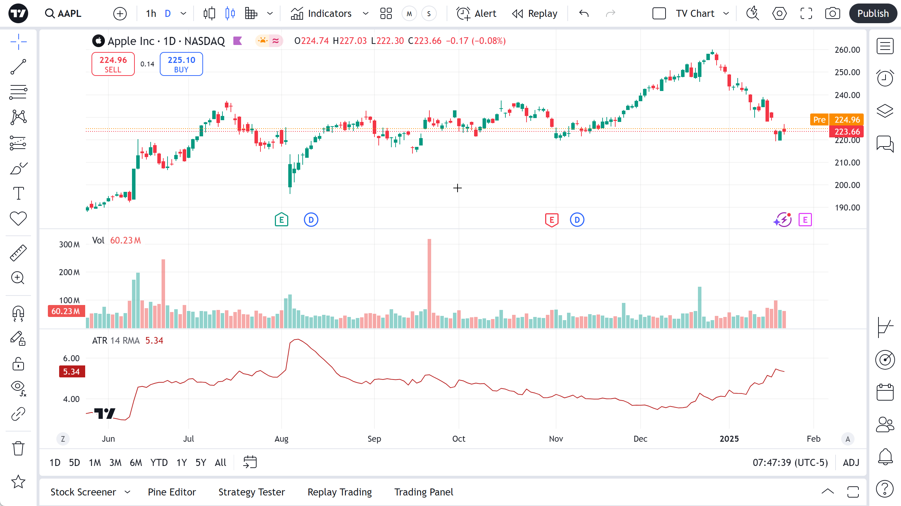Pick the ruler measure tool

click(18, 253)
